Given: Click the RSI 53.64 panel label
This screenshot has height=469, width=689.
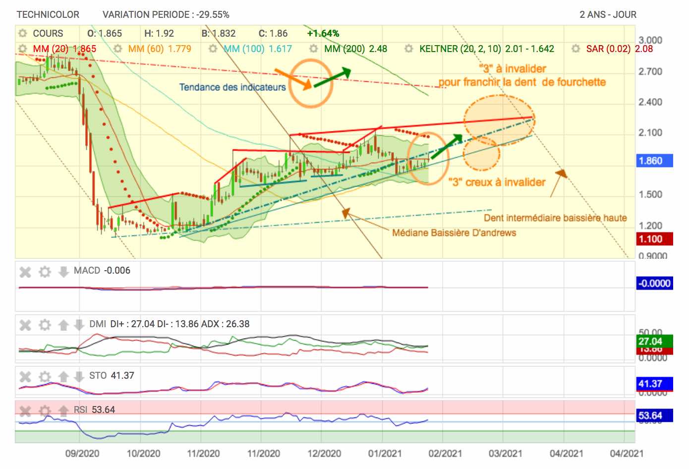Looking at the screenshot, I should (x=94, y=410).
